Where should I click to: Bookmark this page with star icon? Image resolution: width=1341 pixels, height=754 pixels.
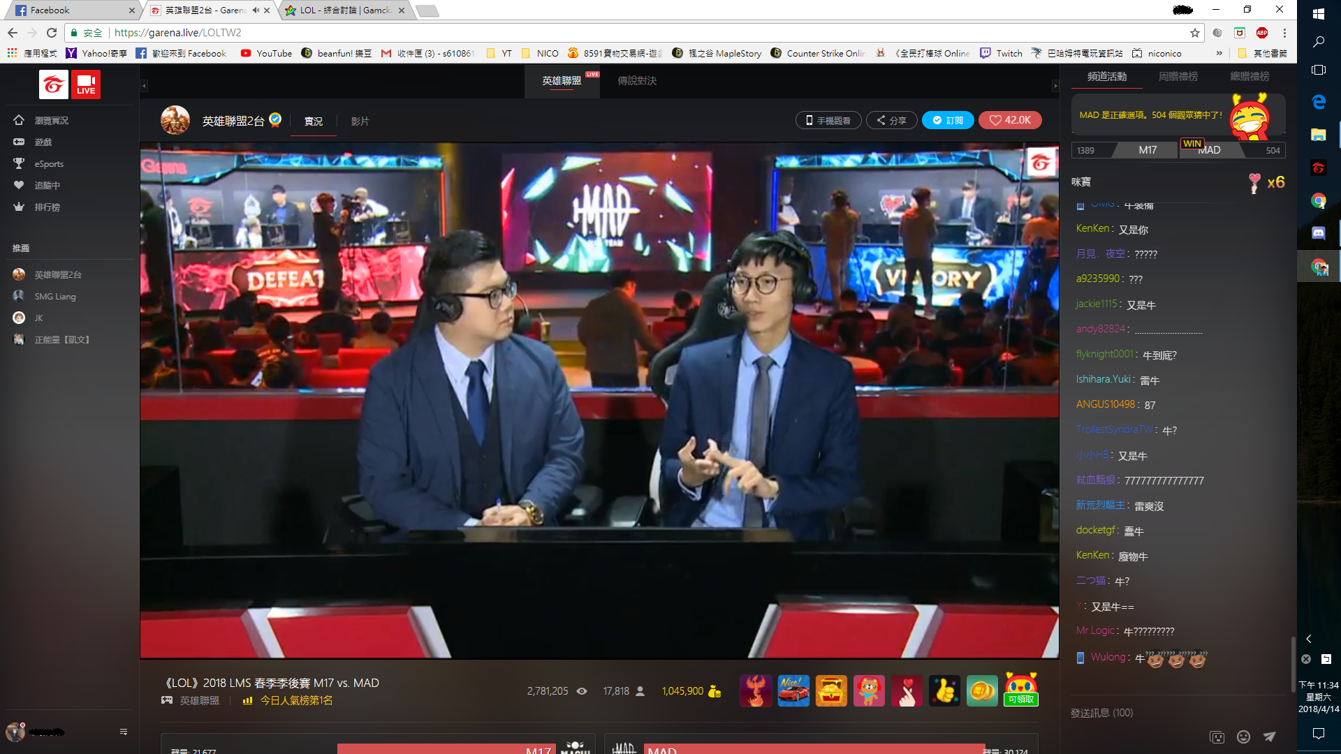coord(1195,33)
